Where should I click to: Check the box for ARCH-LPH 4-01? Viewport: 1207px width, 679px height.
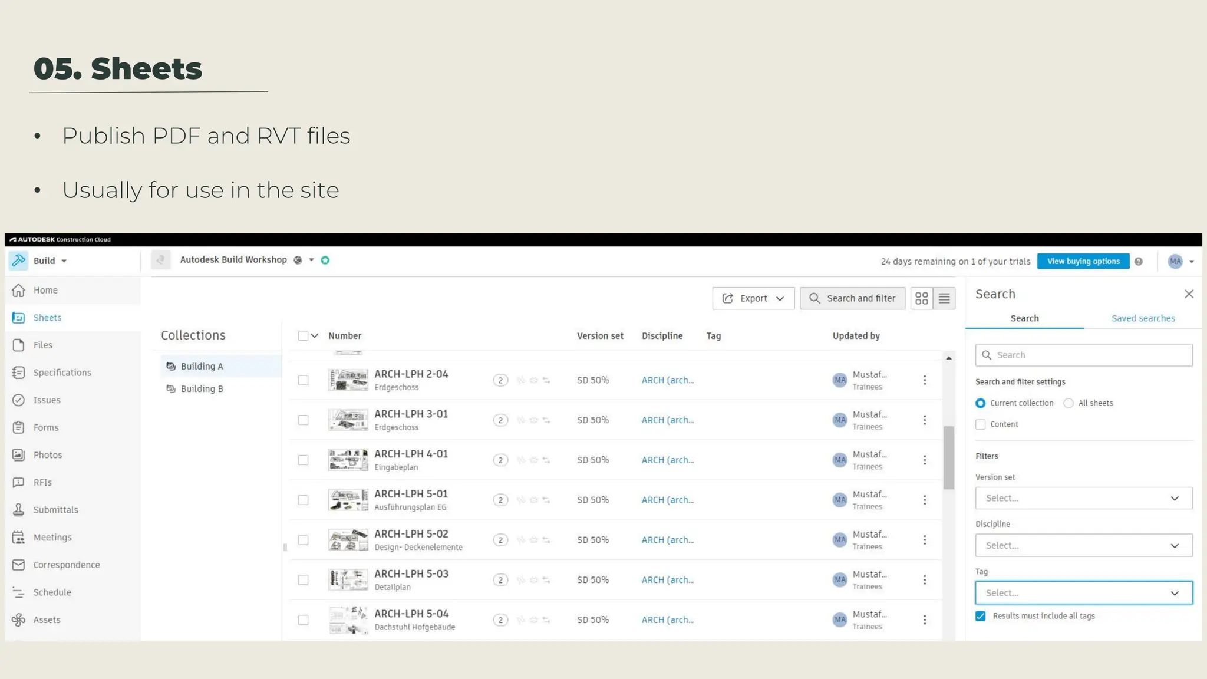303,460
